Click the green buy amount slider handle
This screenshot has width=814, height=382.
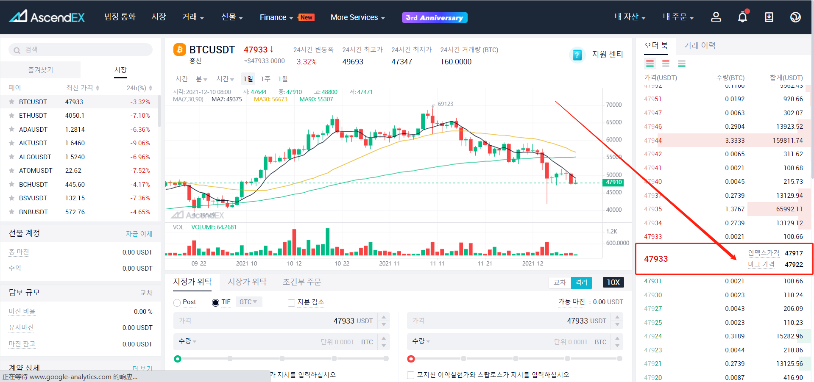tap(178, 359)
